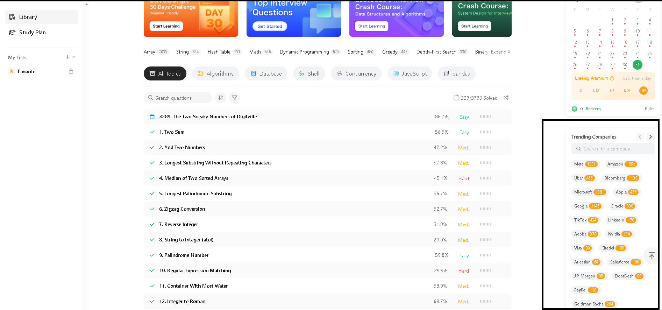The width and height of the screenshot is (662, 310).
Task: Click the lock icon next to Favorite
Action: pyautogui.click(x=71, y=71)
